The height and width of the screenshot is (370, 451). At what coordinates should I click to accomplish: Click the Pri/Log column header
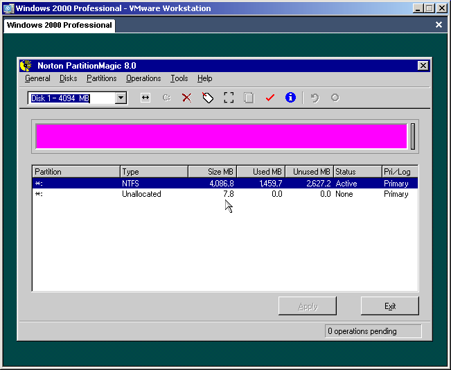pos(400,172)
